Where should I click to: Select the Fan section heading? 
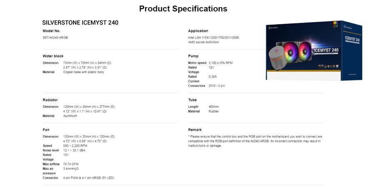click(x=46, y=130)
